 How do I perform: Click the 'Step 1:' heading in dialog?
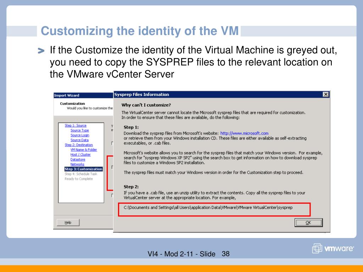(x=131, y=127)
